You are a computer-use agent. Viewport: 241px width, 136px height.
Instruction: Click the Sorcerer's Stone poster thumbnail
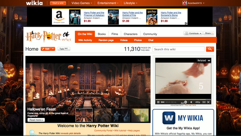click(x=152, y=17)
